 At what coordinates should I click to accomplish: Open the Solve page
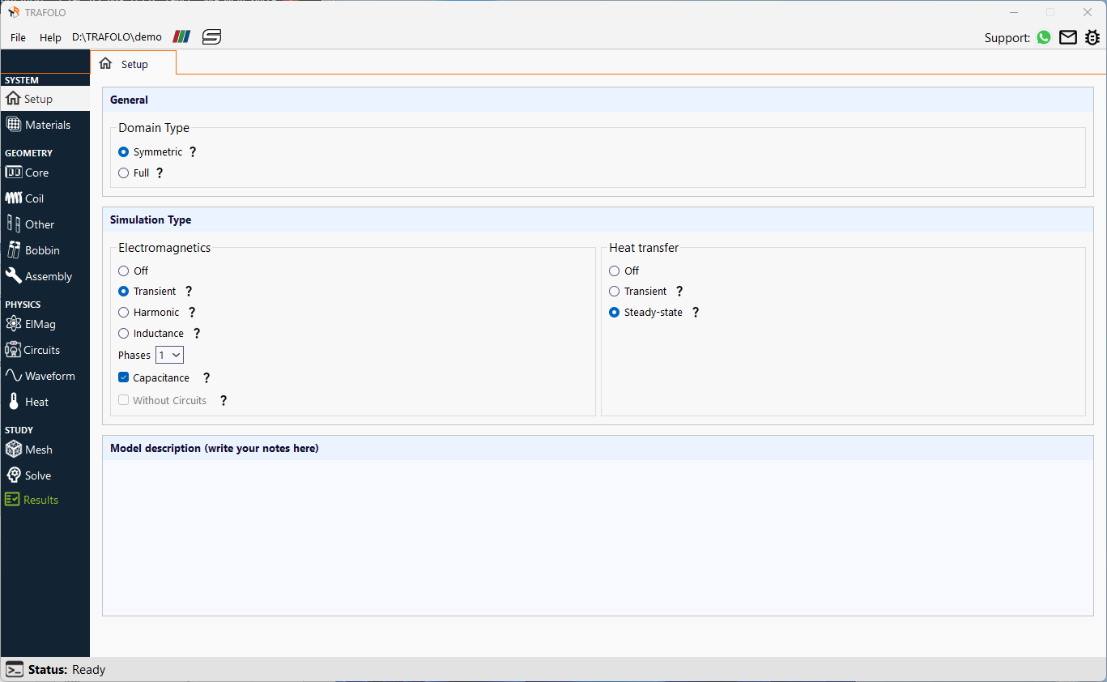click(x=37, y=475)
